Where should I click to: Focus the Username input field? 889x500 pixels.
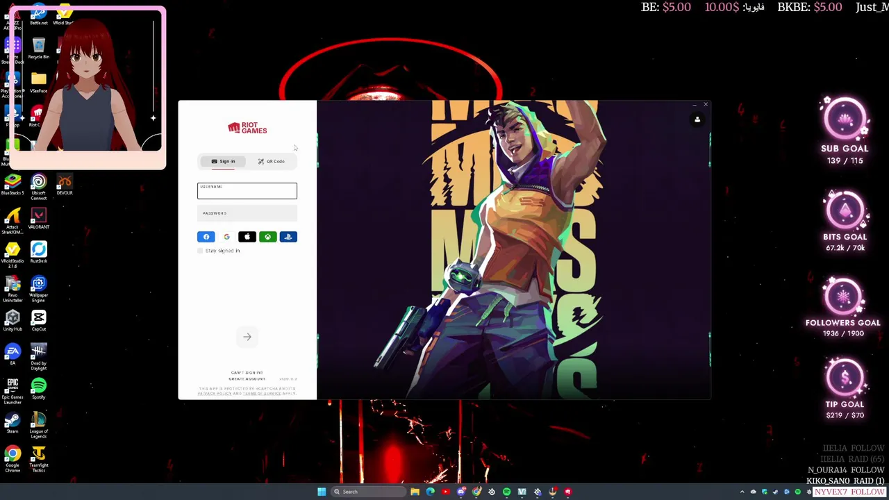(x=247, y=191)
